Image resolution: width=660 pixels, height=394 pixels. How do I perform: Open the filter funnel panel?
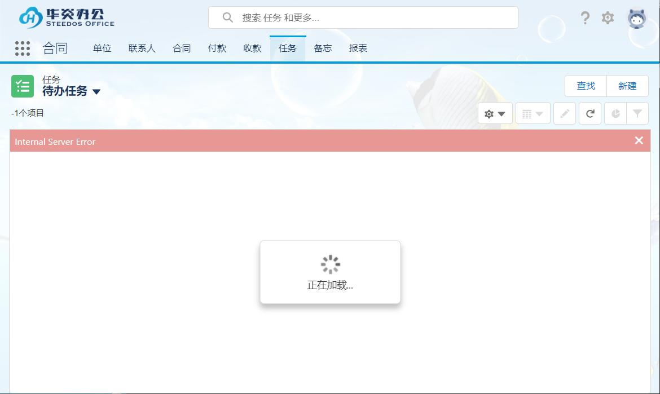click(637, 113)
